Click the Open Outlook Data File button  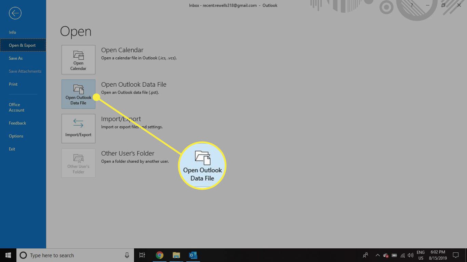(x=78, y=94)
